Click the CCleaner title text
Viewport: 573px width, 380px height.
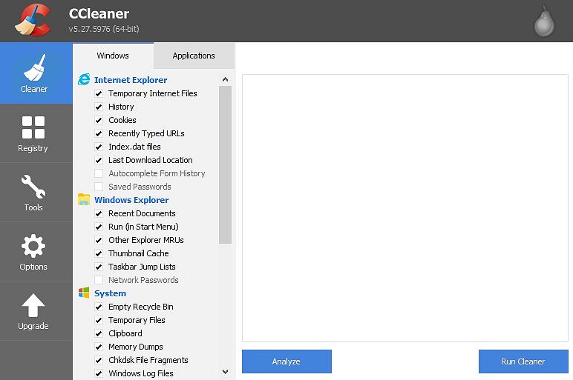coord(99,14)
